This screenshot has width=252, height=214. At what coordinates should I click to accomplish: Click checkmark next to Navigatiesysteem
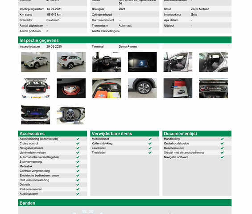(78, 148)
